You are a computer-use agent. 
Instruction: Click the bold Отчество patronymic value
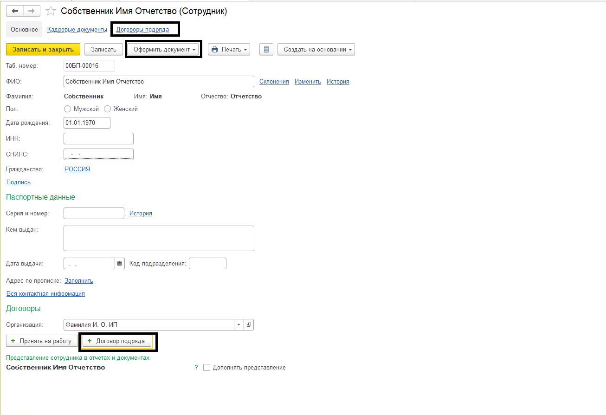tap(246, 97)
